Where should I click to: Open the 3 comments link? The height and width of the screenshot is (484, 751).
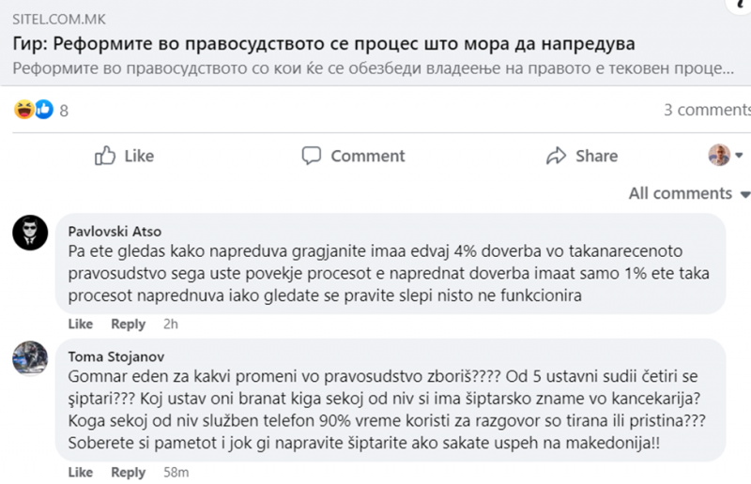pos(707,110)
